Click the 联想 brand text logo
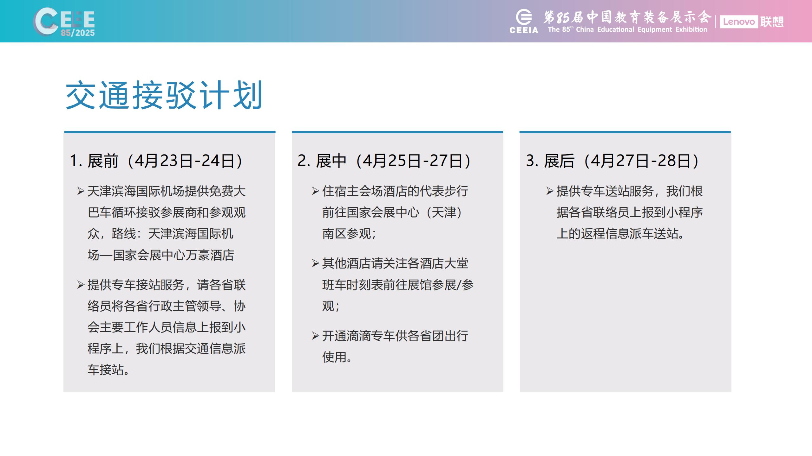This screenshot has width=812, height=456. pos(772,22)
